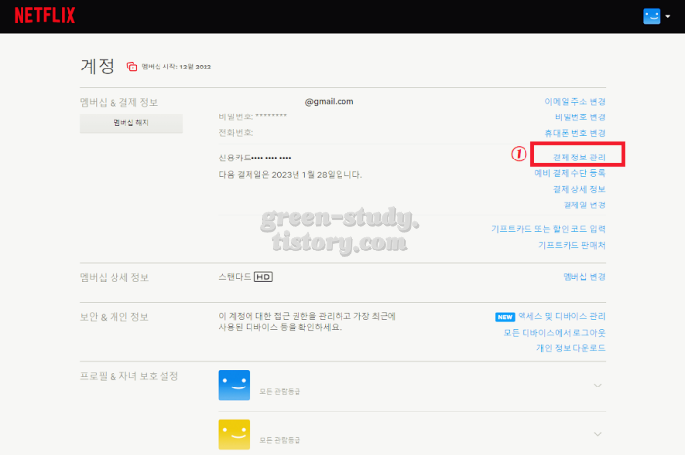Open the profile avatar menu in header
685x455 pixels.
click(651, 17)
